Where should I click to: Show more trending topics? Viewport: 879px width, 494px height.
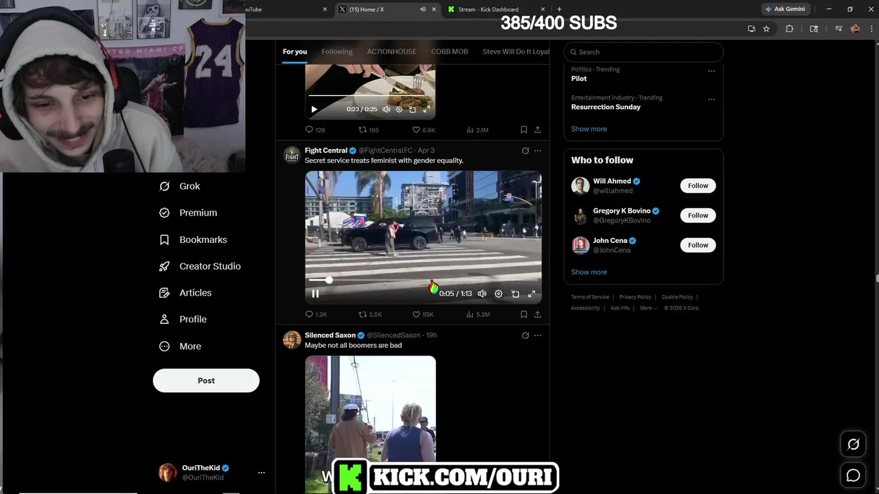coord(589,129)
